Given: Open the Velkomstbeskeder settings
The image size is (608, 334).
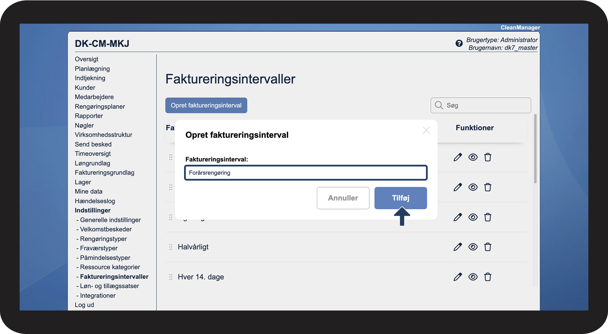Looking at the screenshot, I should coord(106,229).
